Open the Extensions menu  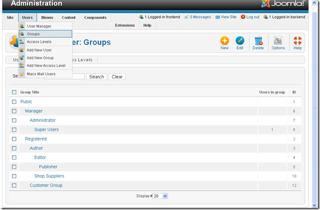coord(125,25)
